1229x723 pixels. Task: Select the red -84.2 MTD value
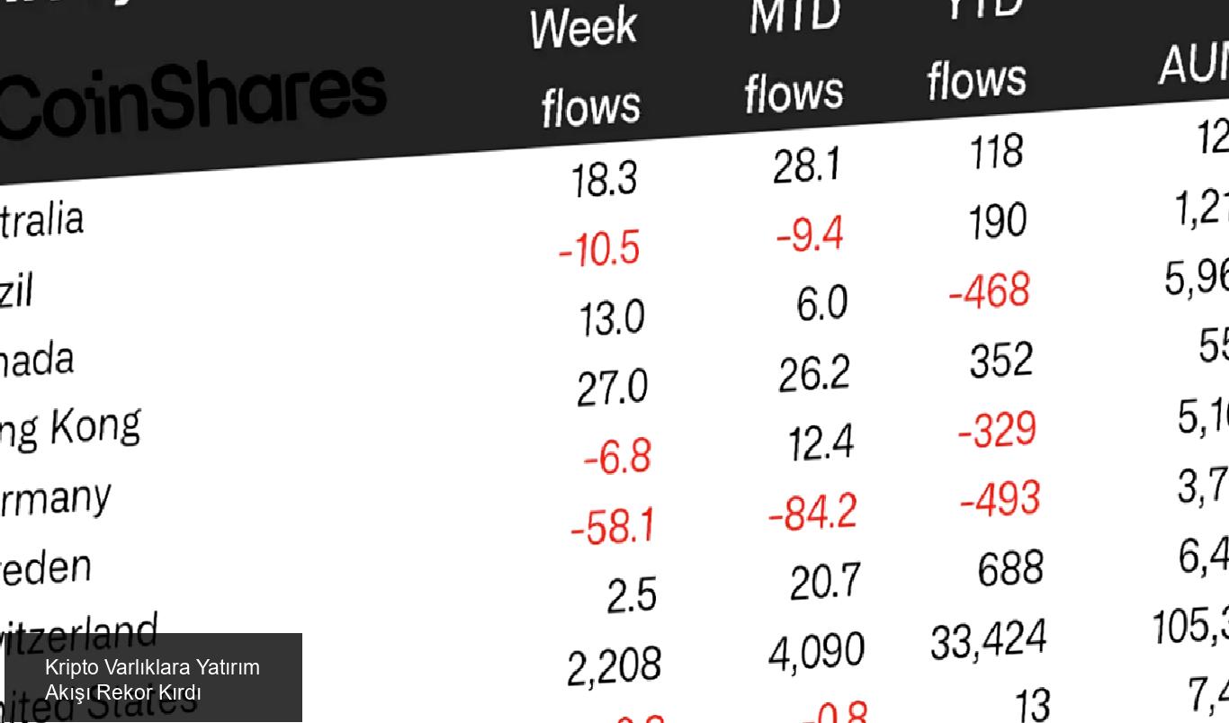coord(812,512)
